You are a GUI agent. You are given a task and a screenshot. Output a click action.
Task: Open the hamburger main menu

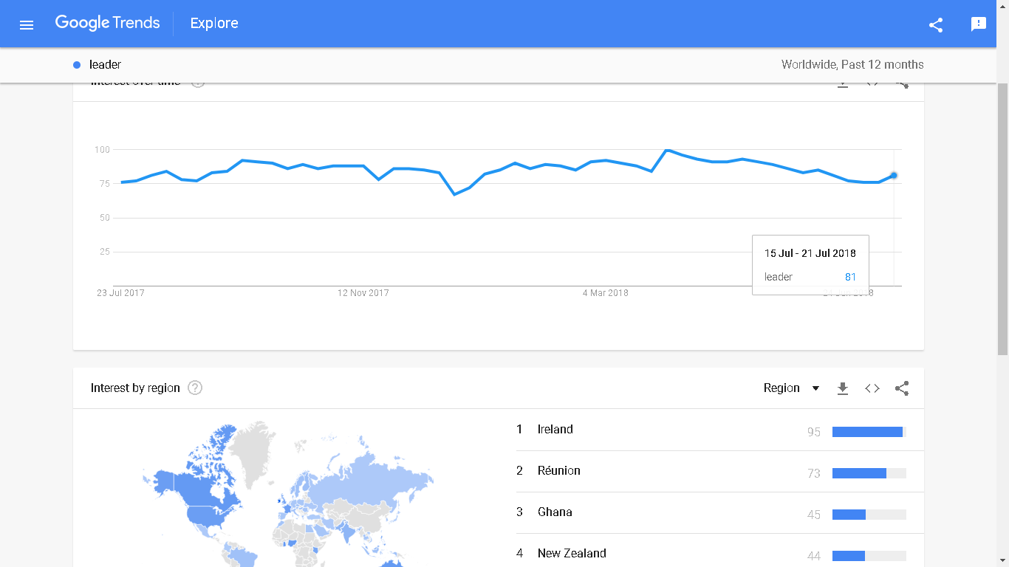(x=27, y=24)
